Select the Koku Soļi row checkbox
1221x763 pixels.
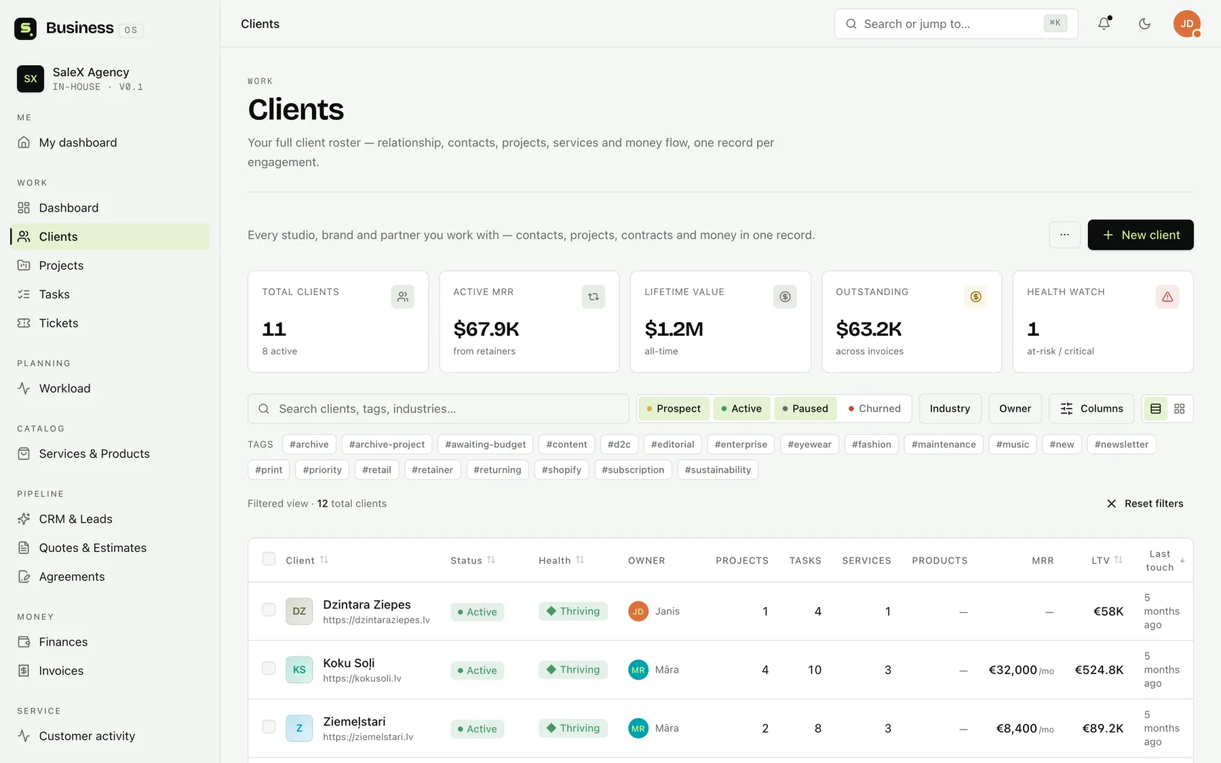[x=269, y=668]
